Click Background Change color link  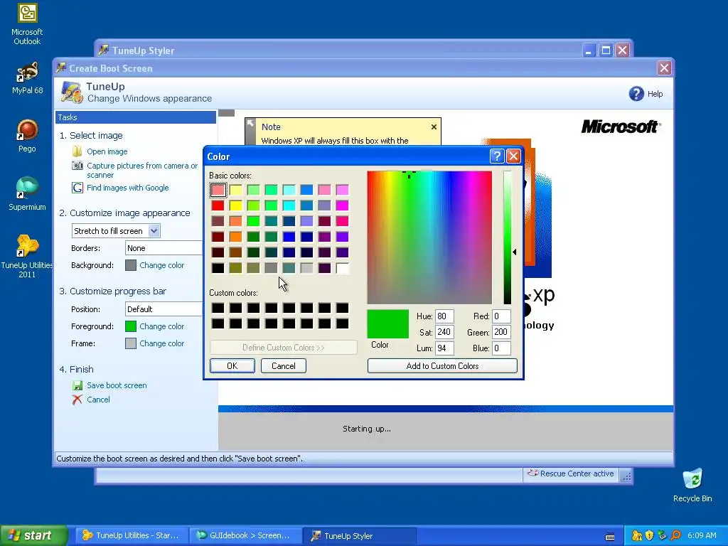pyautogui.click(x=161, y=265)
